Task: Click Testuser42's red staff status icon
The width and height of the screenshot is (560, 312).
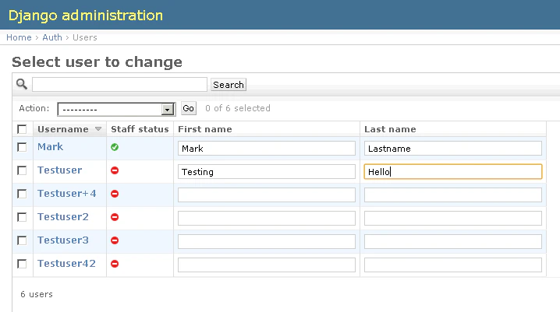Action: tap(115, 264)
